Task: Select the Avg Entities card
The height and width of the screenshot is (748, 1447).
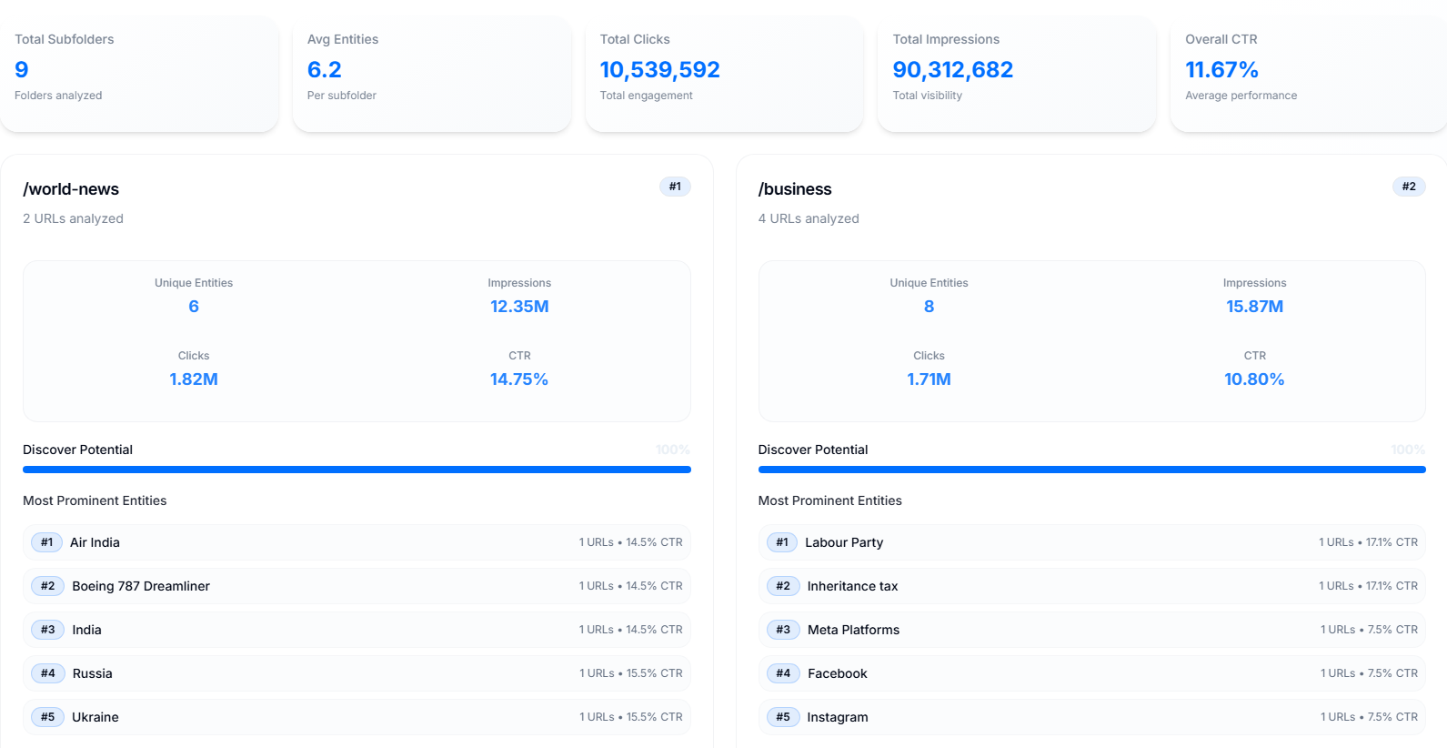Action: [432, 73]
